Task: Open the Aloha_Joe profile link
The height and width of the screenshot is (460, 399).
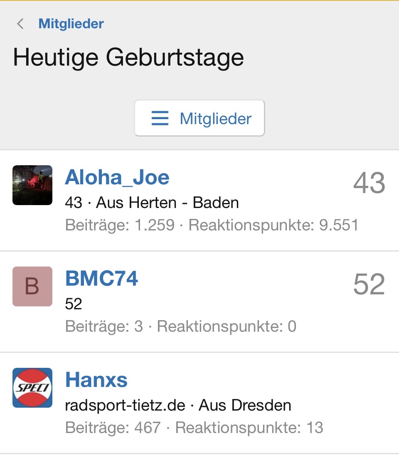Action: click(117, 178)
